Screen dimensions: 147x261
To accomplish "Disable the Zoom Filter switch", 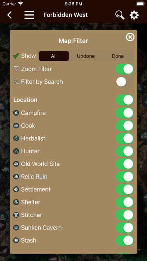I will coord(124,69).
